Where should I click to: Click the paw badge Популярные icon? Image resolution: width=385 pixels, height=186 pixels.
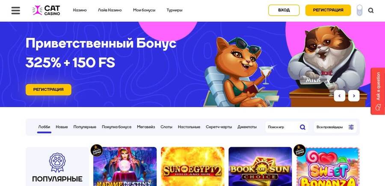[x=57, y=162]
